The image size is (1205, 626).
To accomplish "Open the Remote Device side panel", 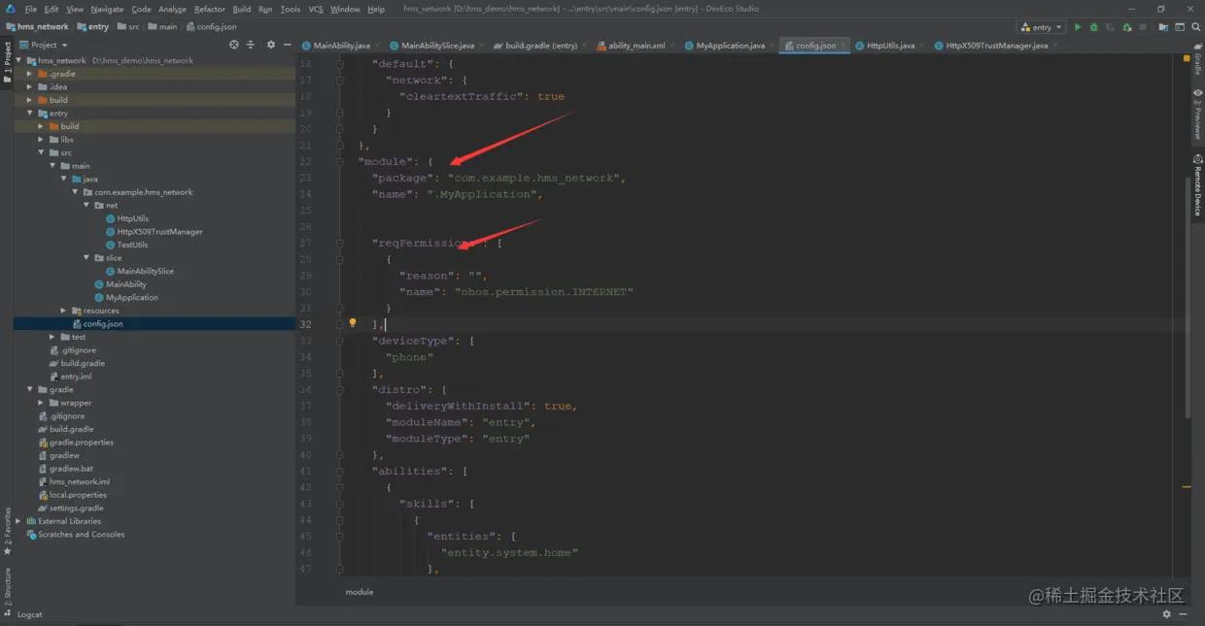I will 1198,185.
